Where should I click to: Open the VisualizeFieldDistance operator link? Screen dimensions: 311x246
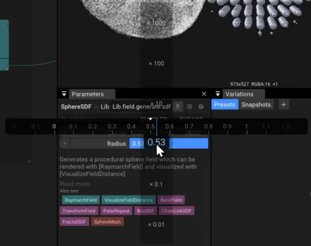128,200
